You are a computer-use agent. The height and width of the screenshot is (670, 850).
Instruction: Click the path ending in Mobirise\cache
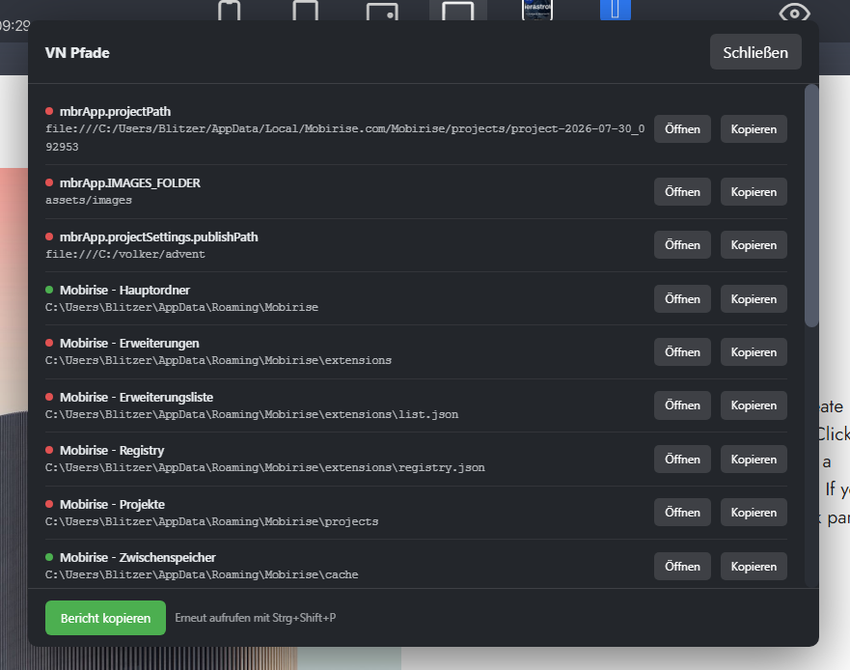[x=202, y=574]
